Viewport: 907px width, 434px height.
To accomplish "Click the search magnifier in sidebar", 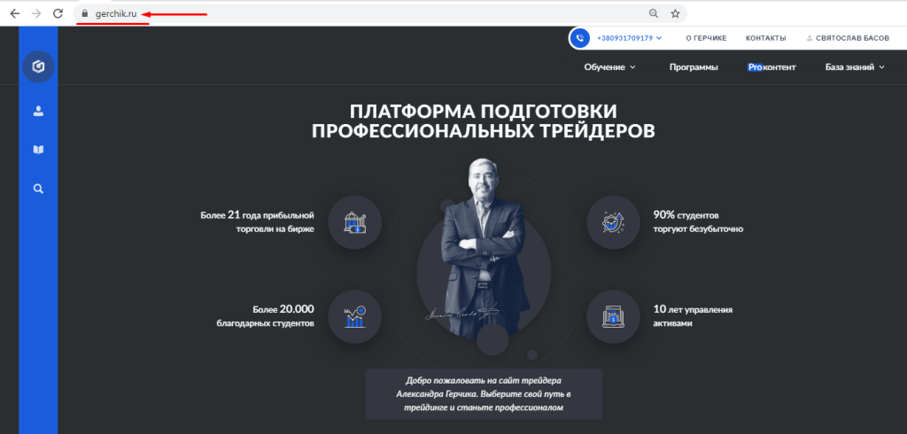I will 38,189.
